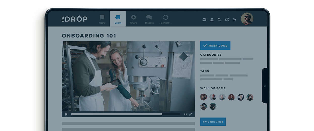This screenshot has width=314, height=131.
Task: Select the Learn tab
Action: (118, 19)
